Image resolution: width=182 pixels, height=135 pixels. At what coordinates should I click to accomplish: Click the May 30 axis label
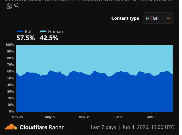coord(51,117)
